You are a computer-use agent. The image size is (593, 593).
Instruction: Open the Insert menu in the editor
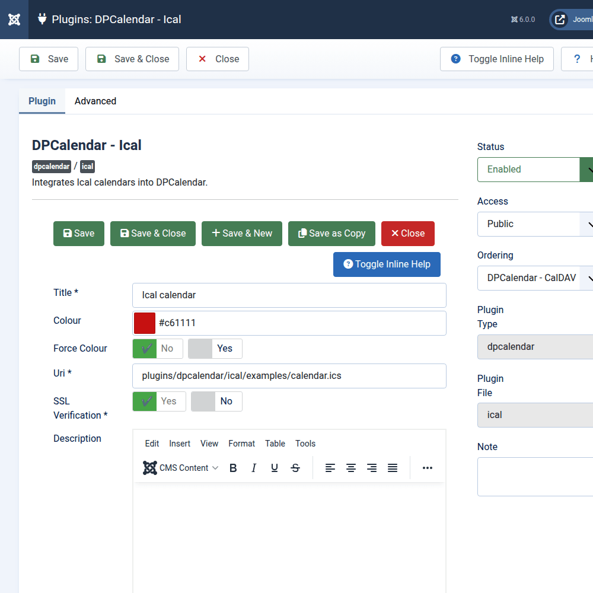(180, 444)
